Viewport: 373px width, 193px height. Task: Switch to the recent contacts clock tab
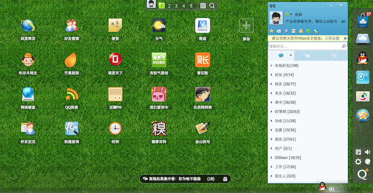click(334, 56)
